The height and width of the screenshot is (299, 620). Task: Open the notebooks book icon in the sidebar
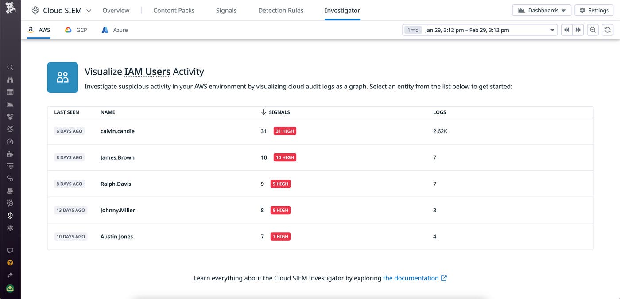click(10, 191)
